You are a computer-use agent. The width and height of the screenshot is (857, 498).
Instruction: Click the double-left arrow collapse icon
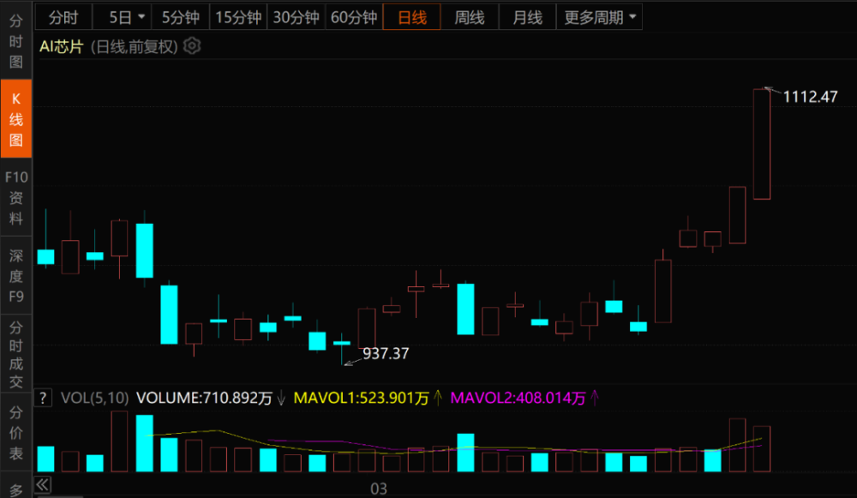[43, 484]
